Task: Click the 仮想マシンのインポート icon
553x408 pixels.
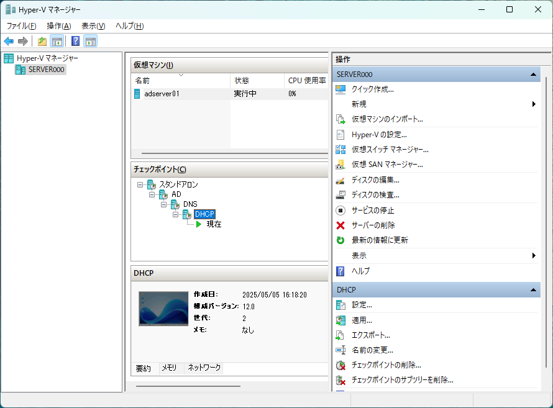Action: pyautogui.click(x=340, y=119)
